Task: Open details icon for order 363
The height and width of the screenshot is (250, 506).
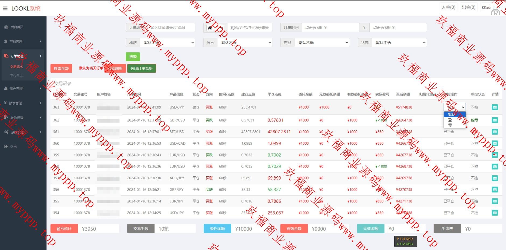Action: (495, 107)
